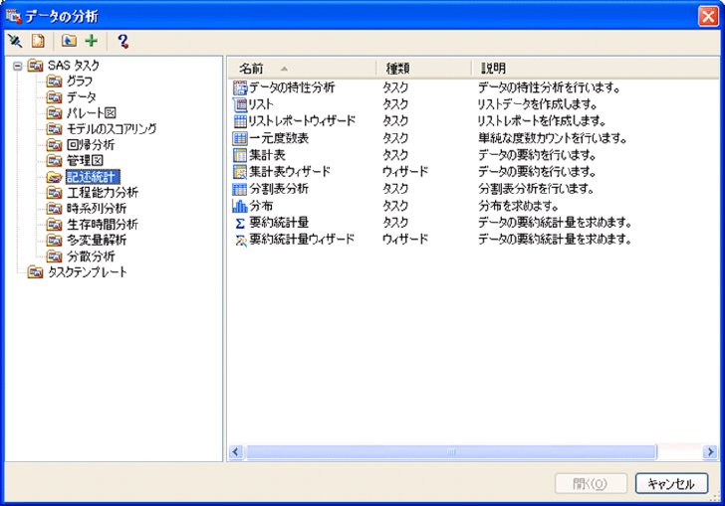Click description リストデータを作成します。

tap(538, 104)
